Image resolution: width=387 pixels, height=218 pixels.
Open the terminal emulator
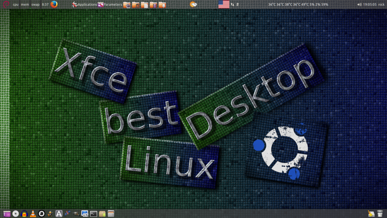pyautogui.click(x=94, y=214)
